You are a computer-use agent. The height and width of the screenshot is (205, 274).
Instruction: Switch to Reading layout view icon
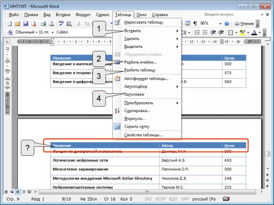tap(30, 192)
